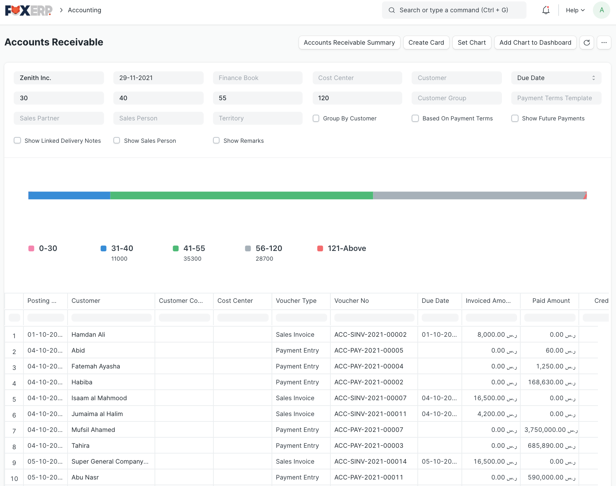Check the Show Remarks box
Screen dimensions: 616x486
click(x=216, y=141)
